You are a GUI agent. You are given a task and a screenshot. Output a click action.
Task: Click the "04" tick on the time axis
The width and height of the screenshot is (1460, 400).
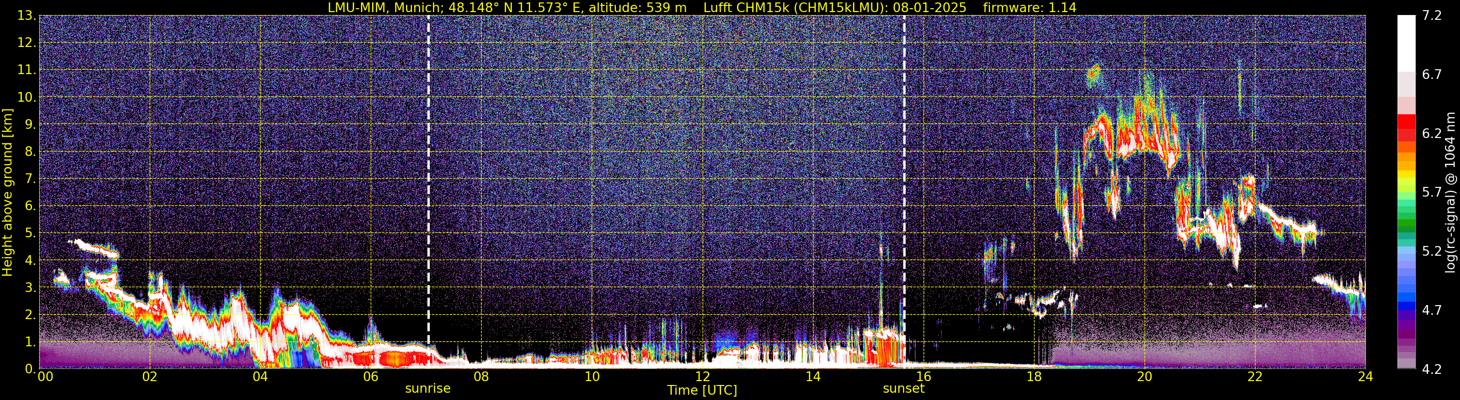pos(260,377)
